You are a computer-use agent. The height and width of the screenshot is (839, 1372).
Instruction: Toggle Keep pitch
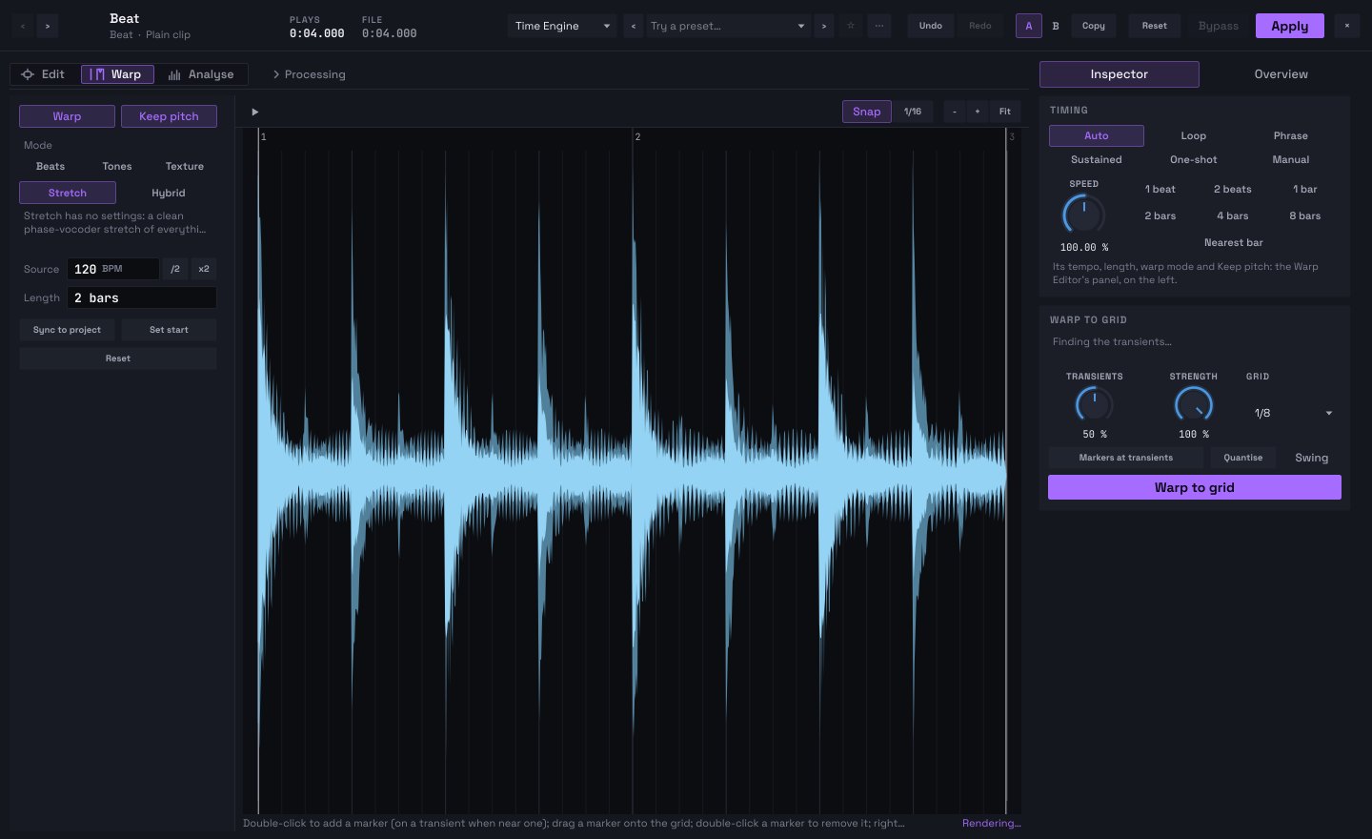(x=169, y=116)
